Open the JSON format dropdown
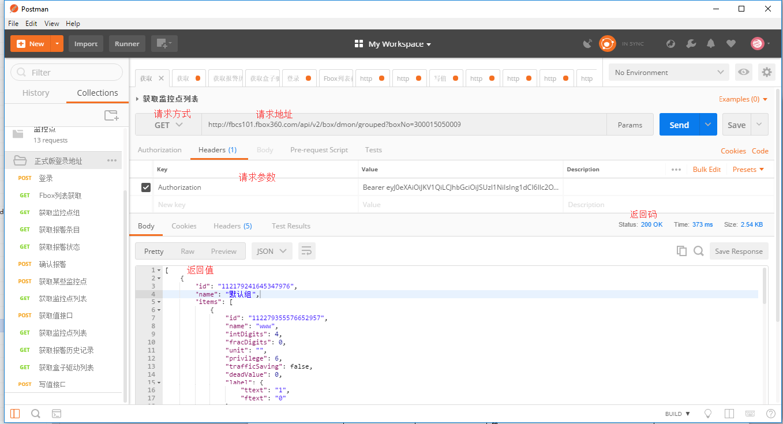Screen dimensions: 783x424 [272, 251]
